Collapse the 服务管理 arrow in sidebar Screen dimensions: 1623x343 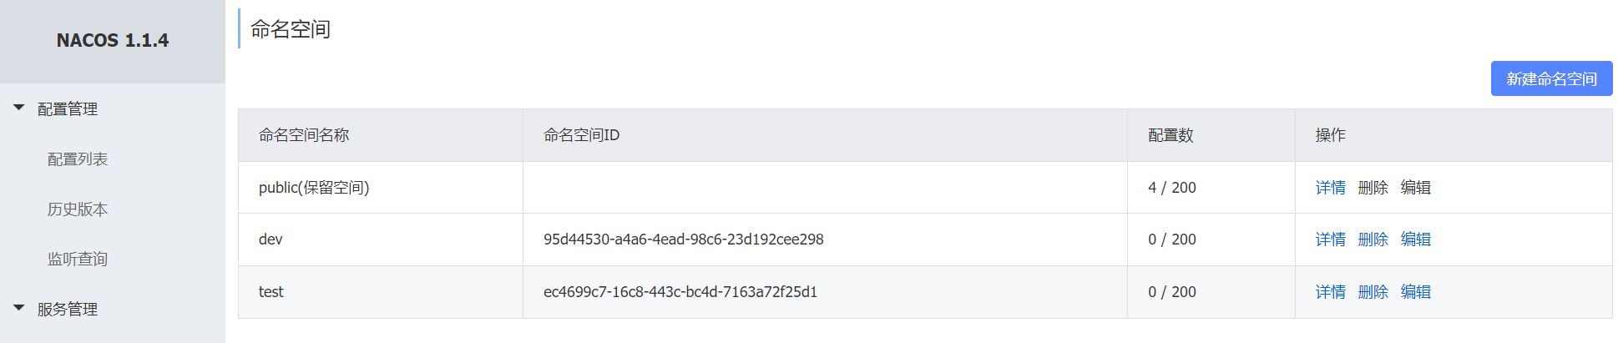(19, 308)
